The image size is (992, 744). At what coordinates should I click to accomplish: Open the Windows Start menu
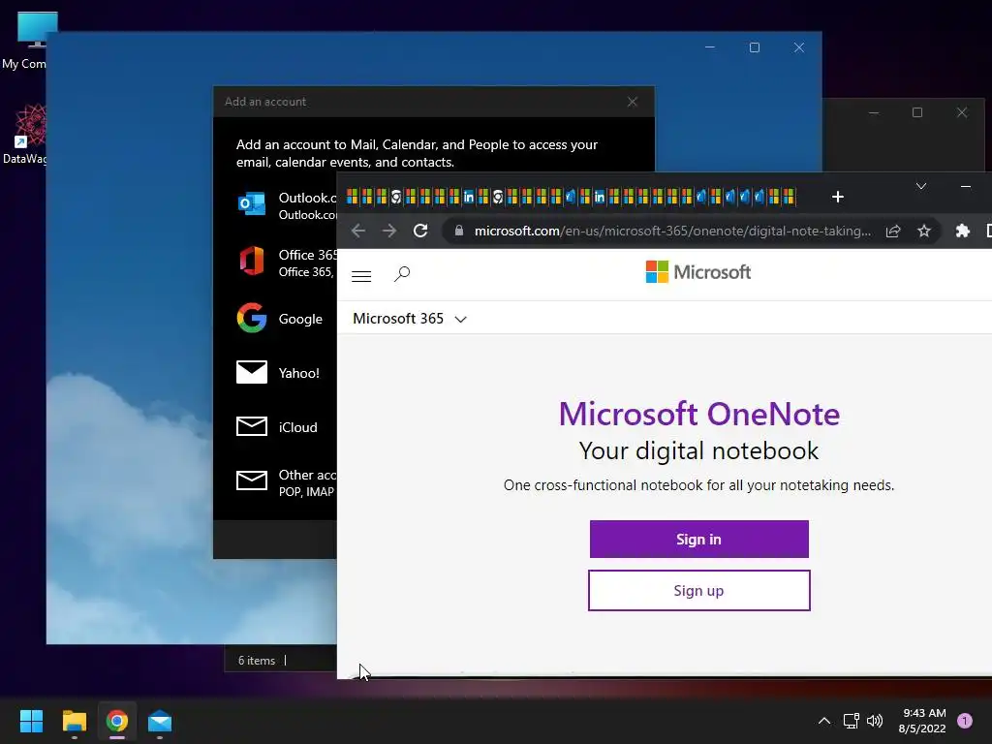(31, 721)
